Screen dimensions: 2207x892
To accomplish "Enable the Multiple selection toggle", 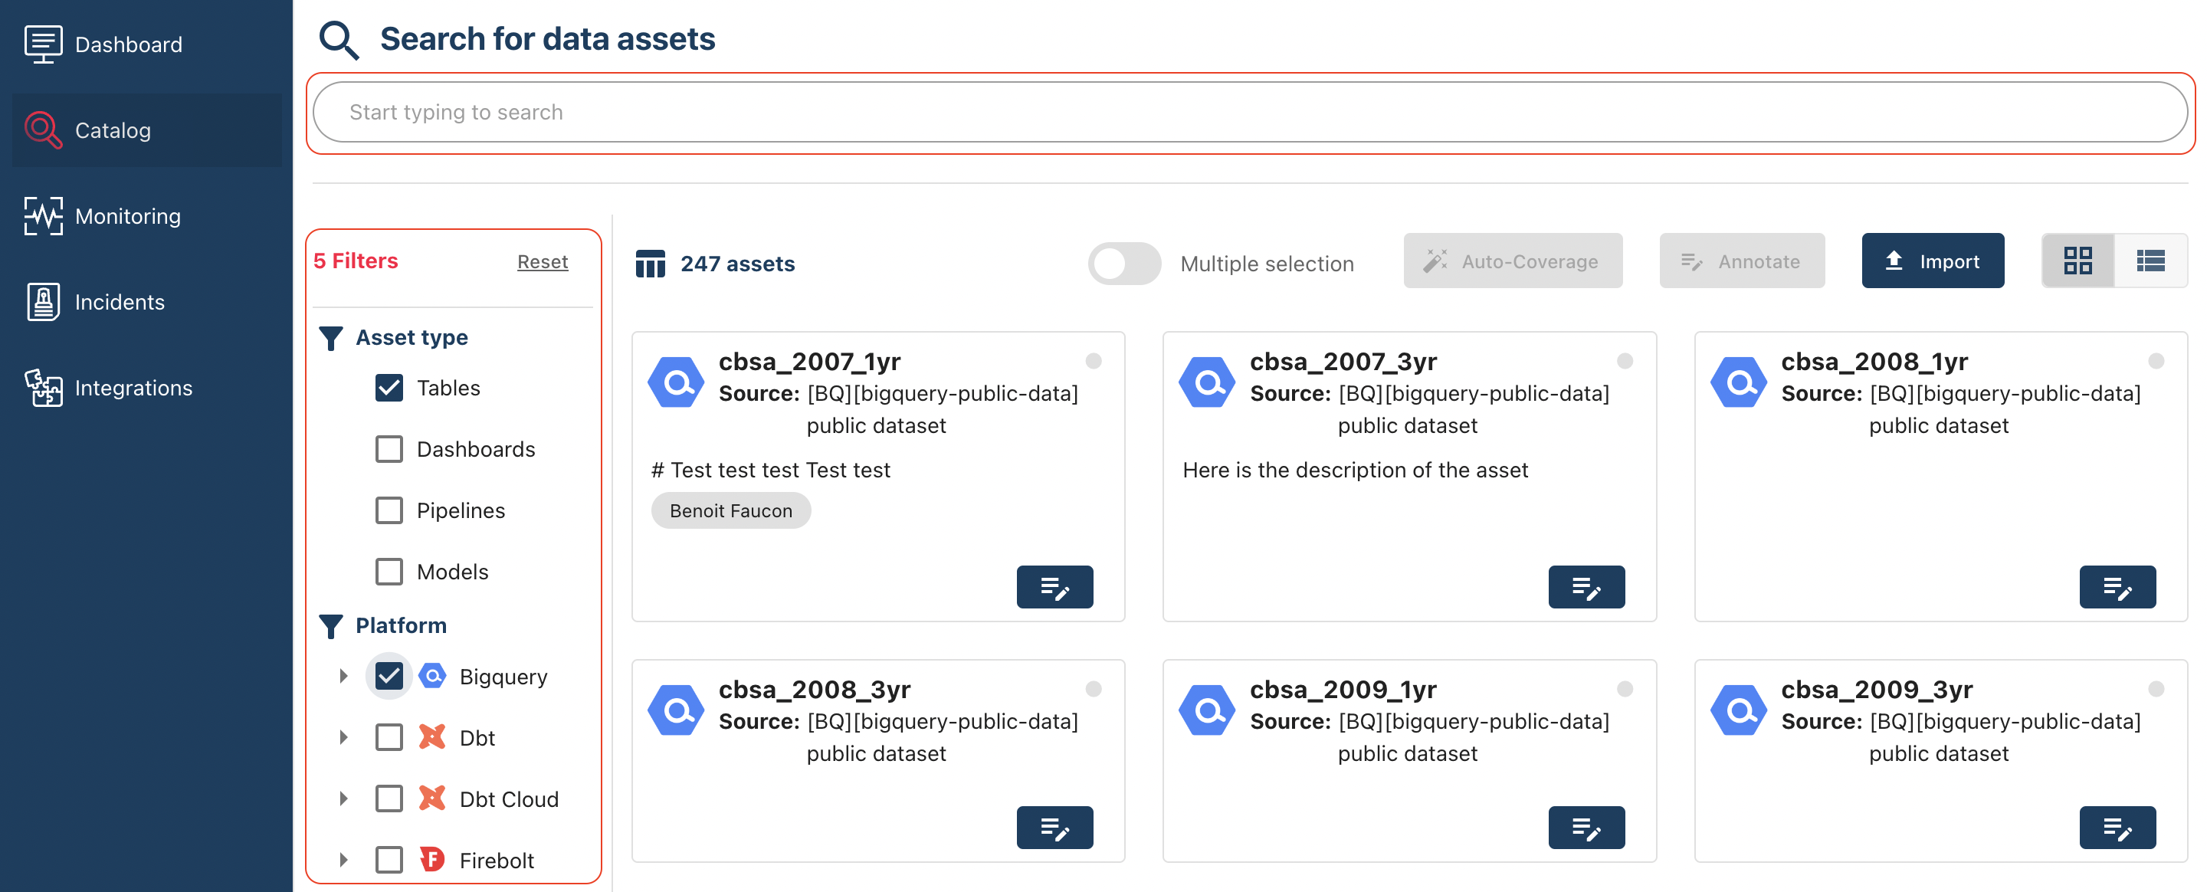I will [1123, 263].
